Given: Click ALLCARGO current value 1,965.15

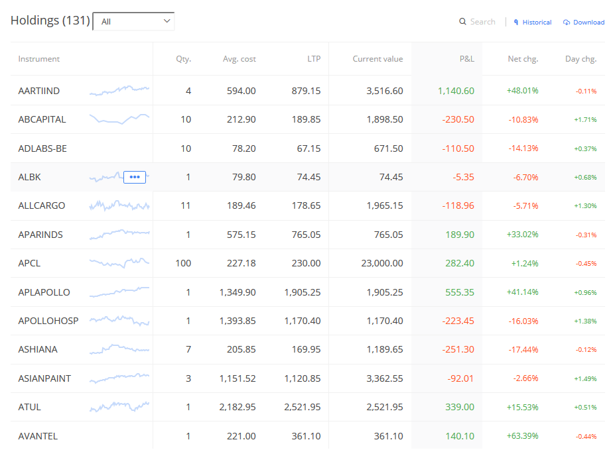Looking at the screenshot, I should pyautogui.click(x=385, y=206).
